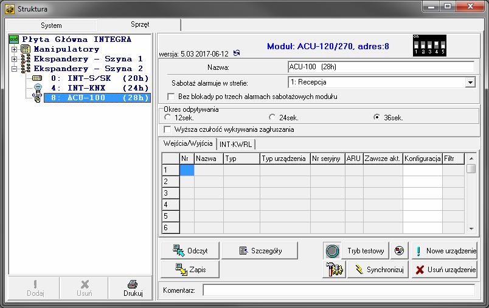Click the ARU column header

[x=354, y=159]
